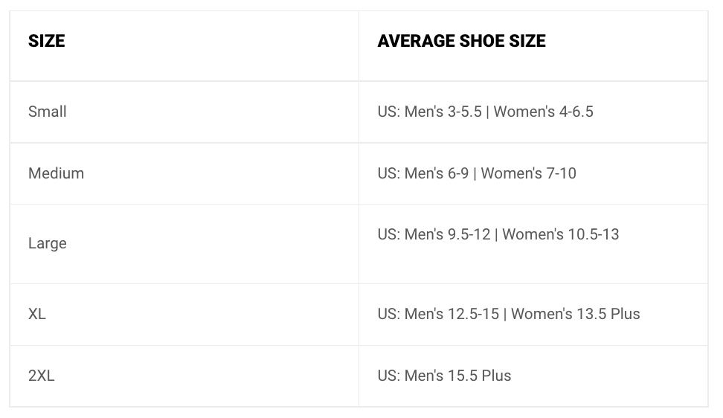The width and height of the screenshot is (723, 418).
Task: Click the Women's 7-10 shoe size text
Action: click(x=528, y=173)
